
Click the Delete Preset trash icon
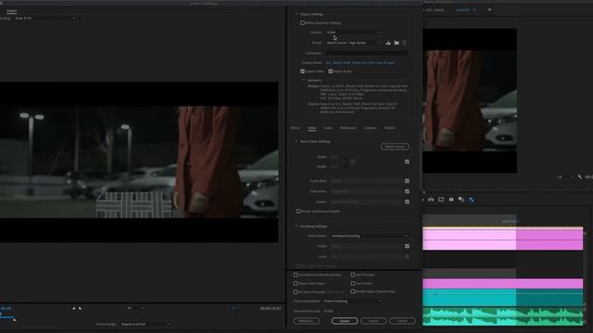[404, 43]
